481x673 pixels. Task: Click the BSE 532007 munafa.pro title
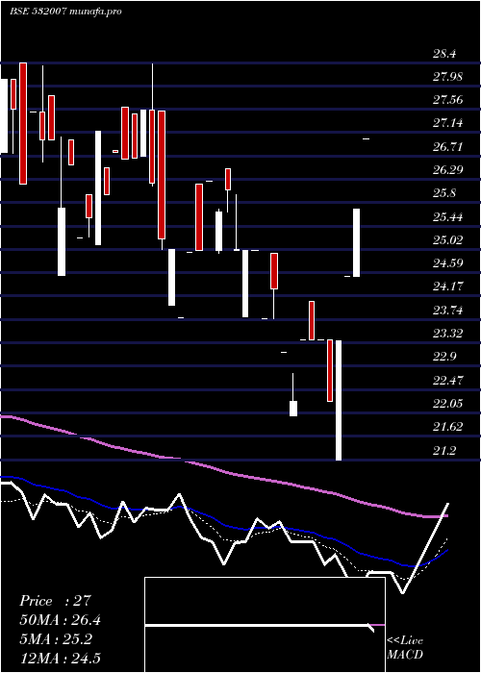(65, 12)
